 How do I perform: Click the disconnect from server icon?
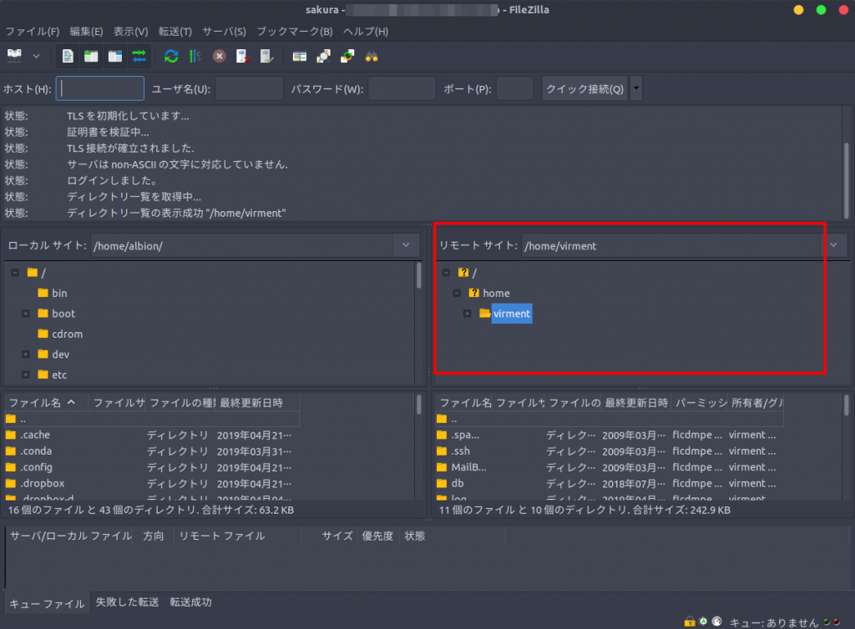coord(242,56)
